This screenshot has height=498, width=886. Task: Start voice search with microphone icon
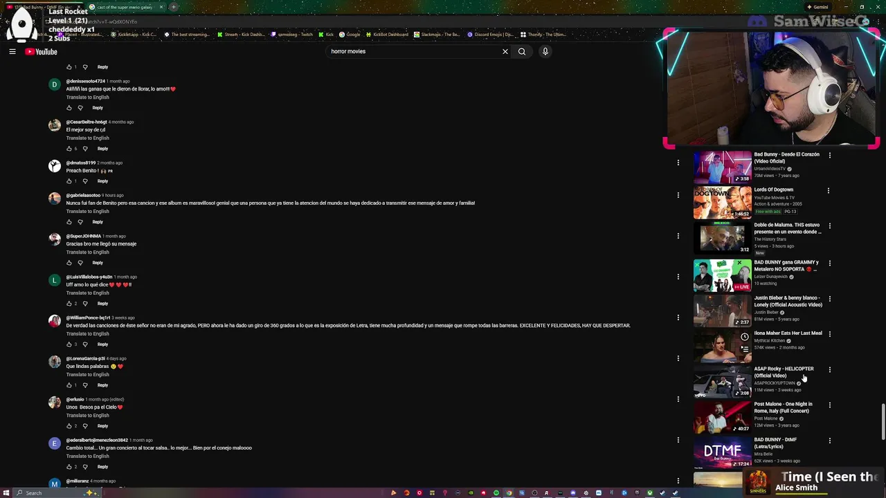[x=545, y=51]
